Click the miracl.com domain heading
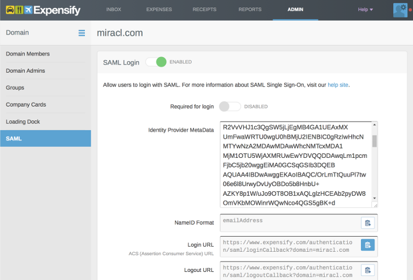 tap(120, 33)
